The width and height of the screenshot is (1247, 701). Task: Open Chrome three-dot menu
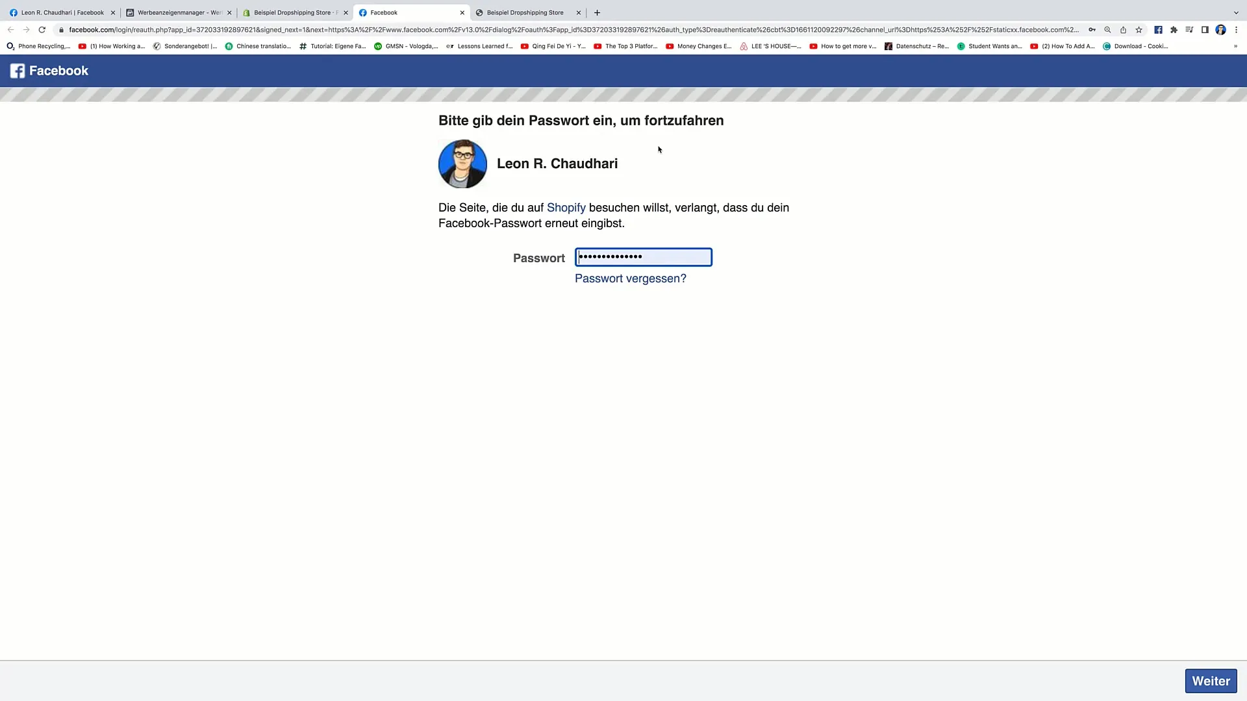1236,30
